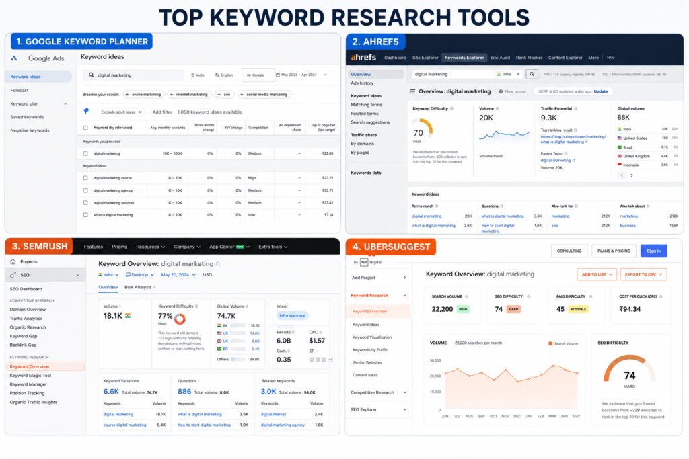Open the Extra tools dropdown
This screenshot has width=689, height=459.
[273, 247]
